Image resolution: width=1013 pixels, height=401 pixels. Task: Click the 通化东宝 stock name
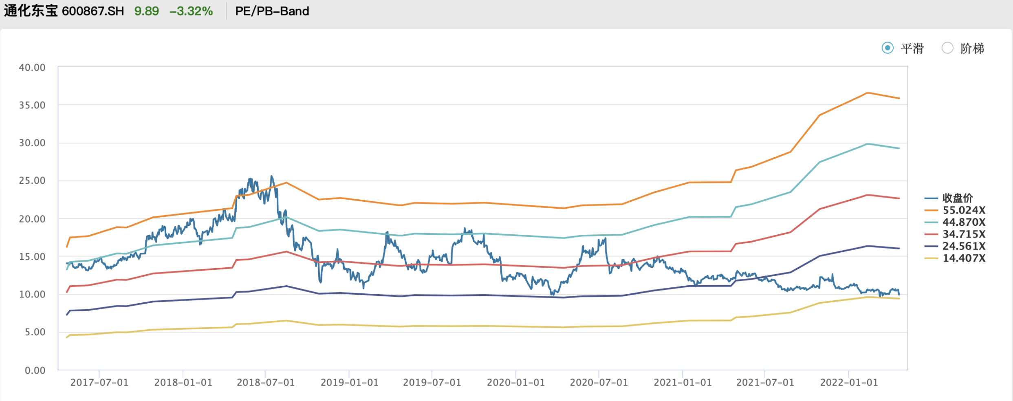click(31, 11)
